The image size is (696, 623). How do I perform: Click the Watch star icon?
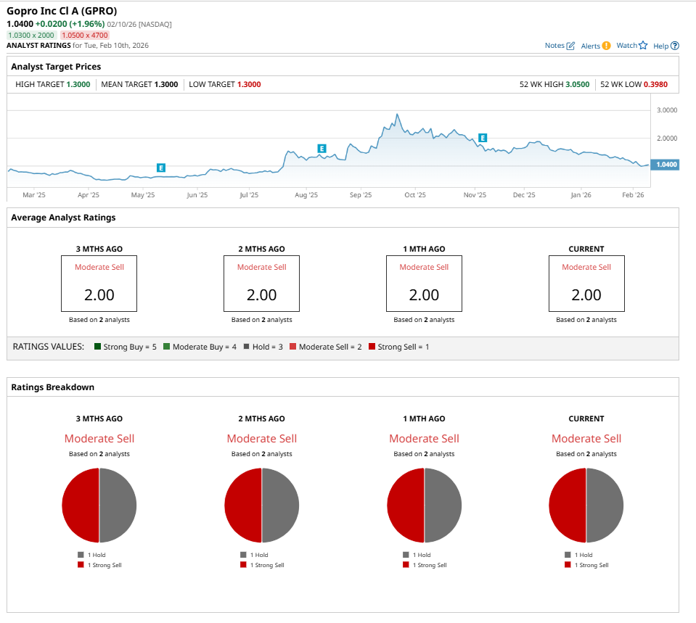[643, 46]
